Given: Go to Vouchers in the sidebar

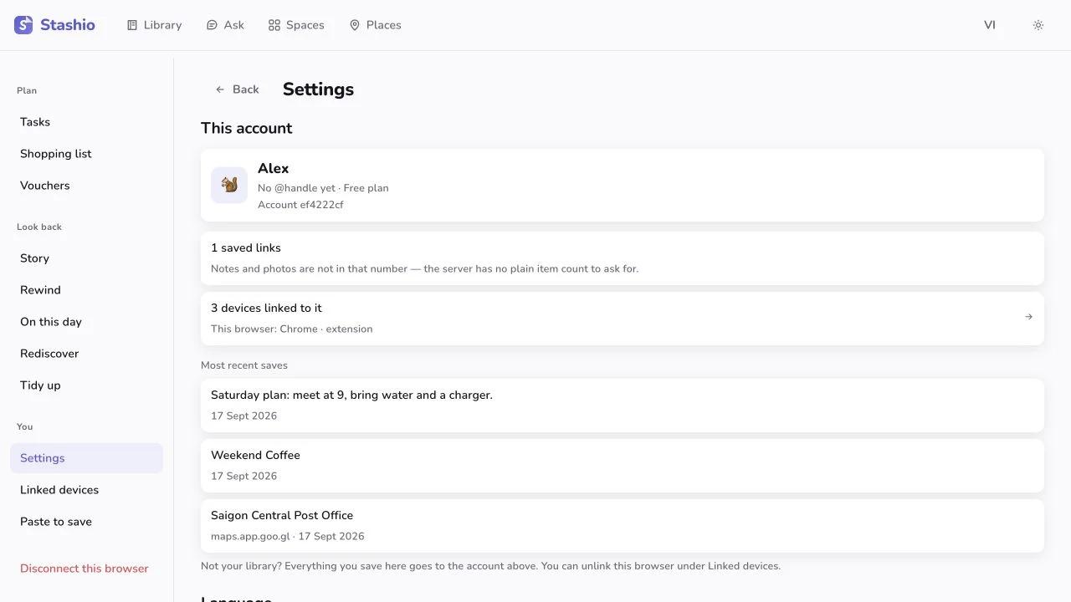Looking at the screenshot, I should click(86, 186).
